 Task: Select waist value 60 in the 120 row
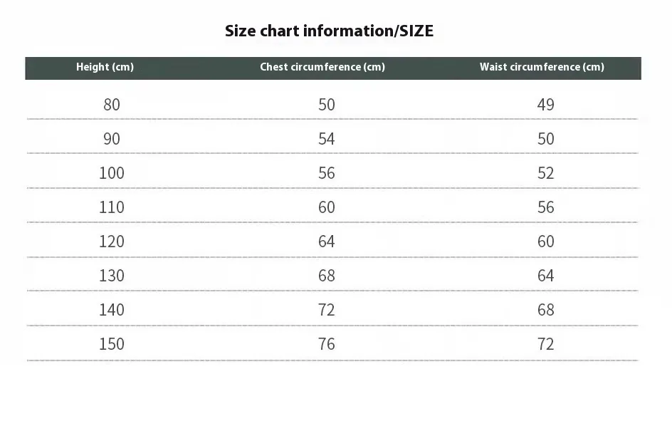click(545, 242)
